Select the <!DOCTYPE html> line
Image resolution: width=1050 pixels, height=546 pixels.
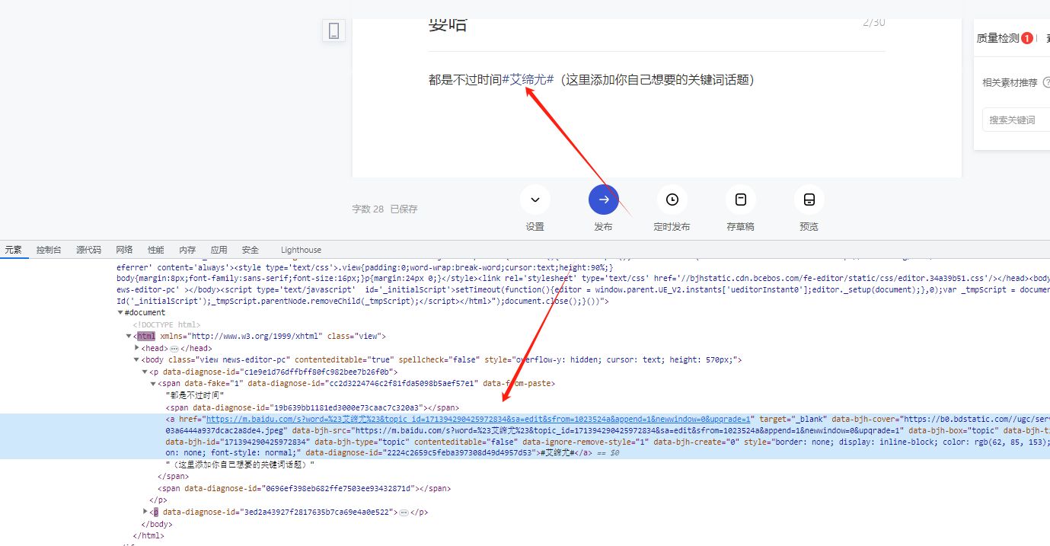tap(168, 324)
